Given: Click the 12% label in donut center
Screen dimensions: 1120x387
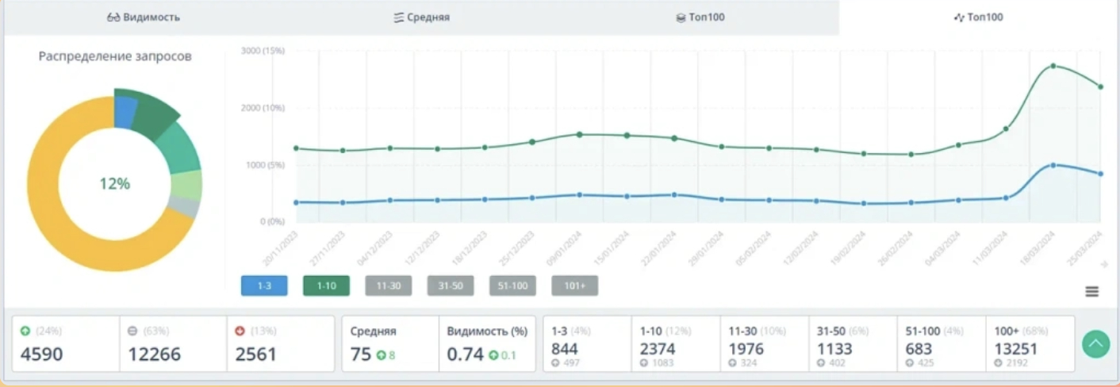Looking at the screenshot, I should [114, 184].
